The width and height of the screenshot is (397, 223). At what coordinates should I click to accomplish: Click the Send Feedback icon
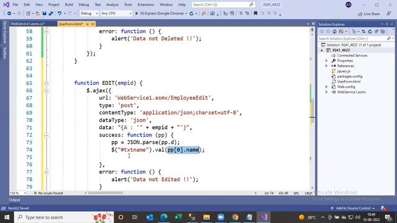coord(389,14)
